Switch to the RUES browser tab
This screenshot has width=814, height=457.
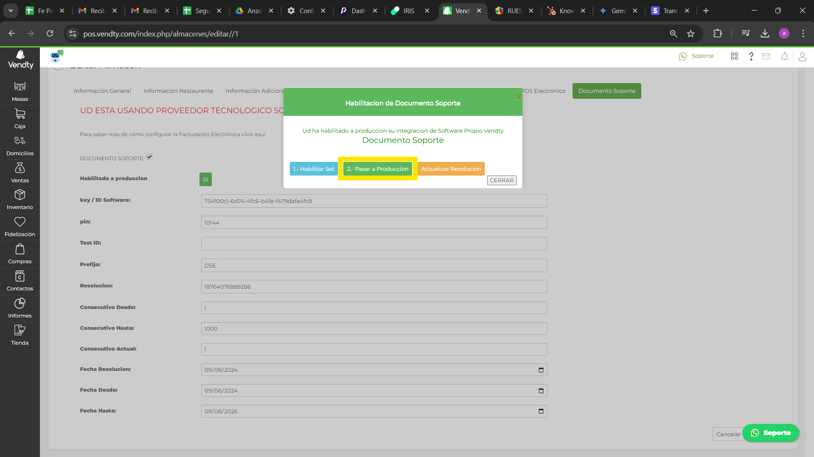[514, 11]
